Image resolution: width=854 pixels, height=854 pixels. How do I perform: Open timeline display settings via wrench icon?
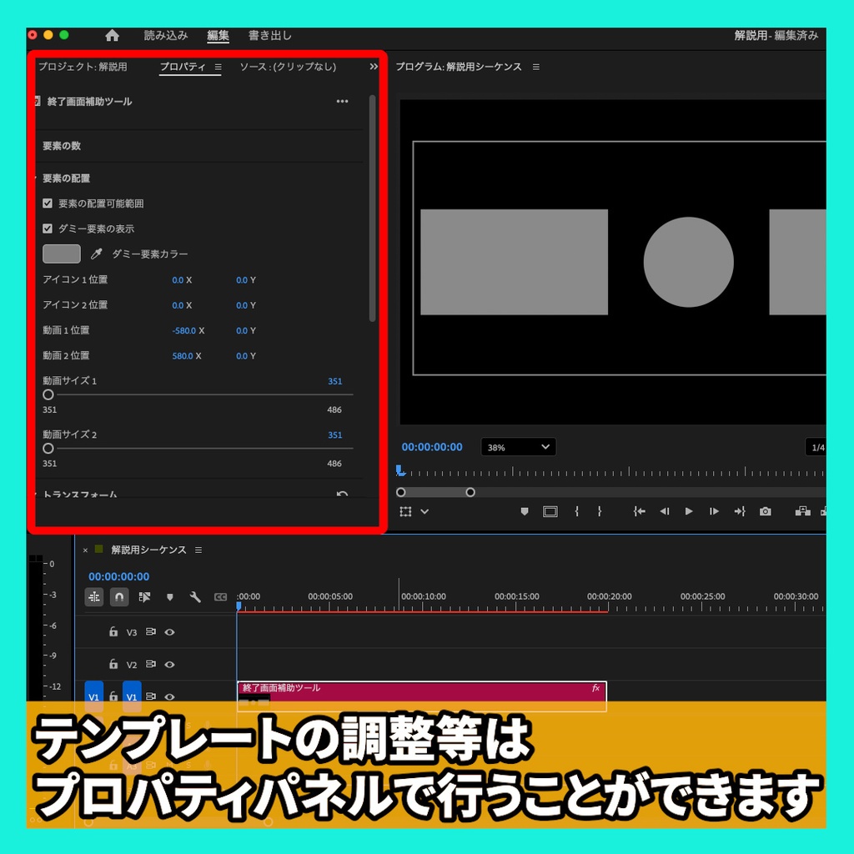[194, 597]
